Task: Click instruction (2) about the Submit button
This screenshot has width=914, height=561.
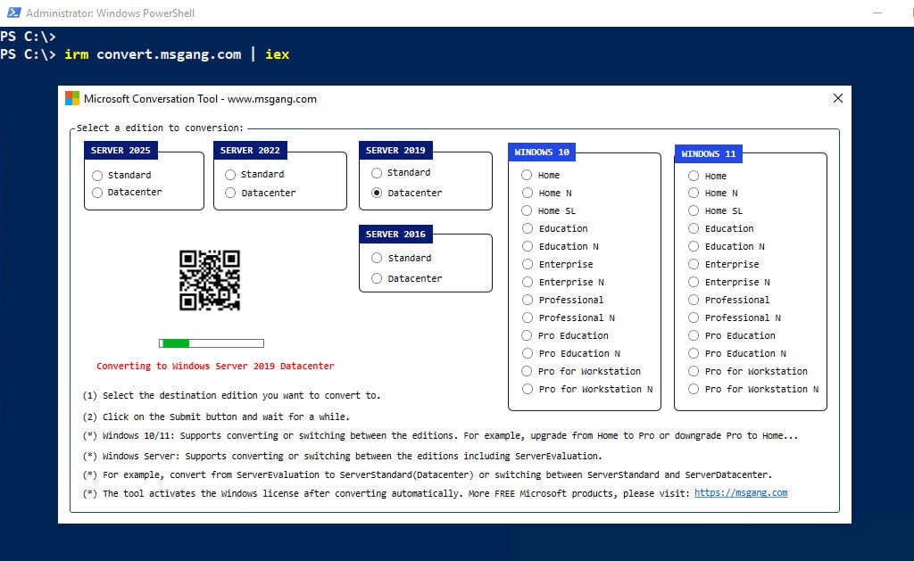Action: pos(216,417)
